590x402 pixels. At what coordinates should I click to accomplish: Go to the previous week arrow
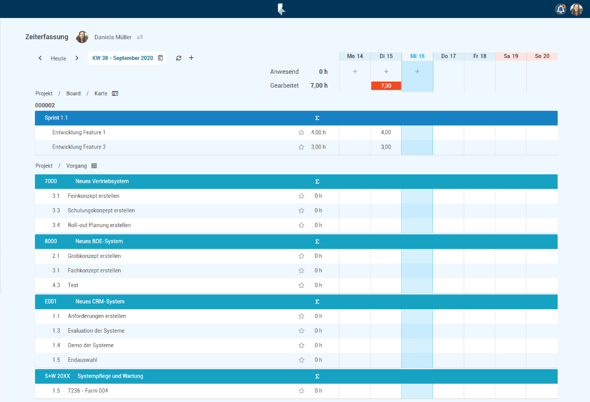(x=40, y=58)
